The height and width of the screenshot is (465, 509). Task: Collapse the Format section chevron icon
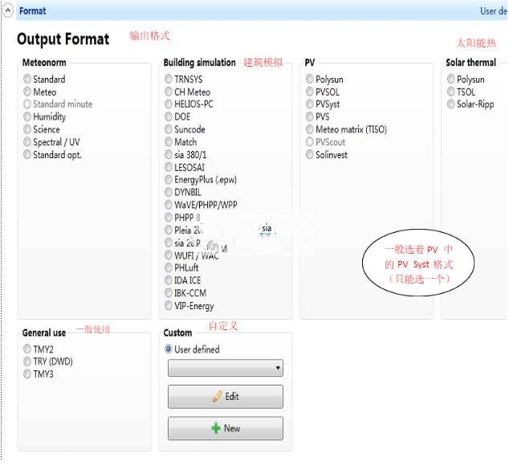pyautogui.click(x=8, y=10)
